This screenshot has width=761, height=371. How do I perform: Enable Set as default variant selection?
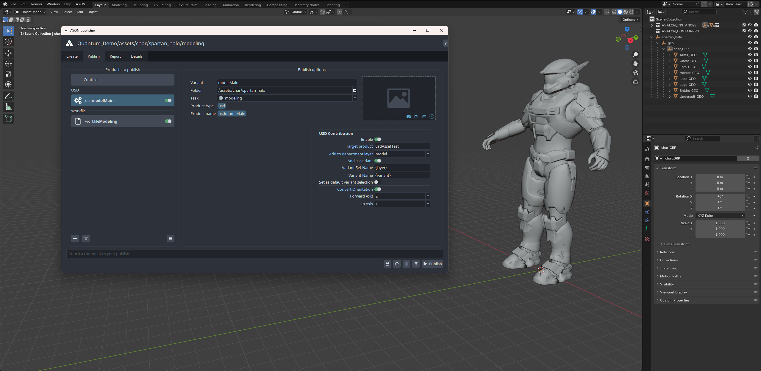[378, 182]
